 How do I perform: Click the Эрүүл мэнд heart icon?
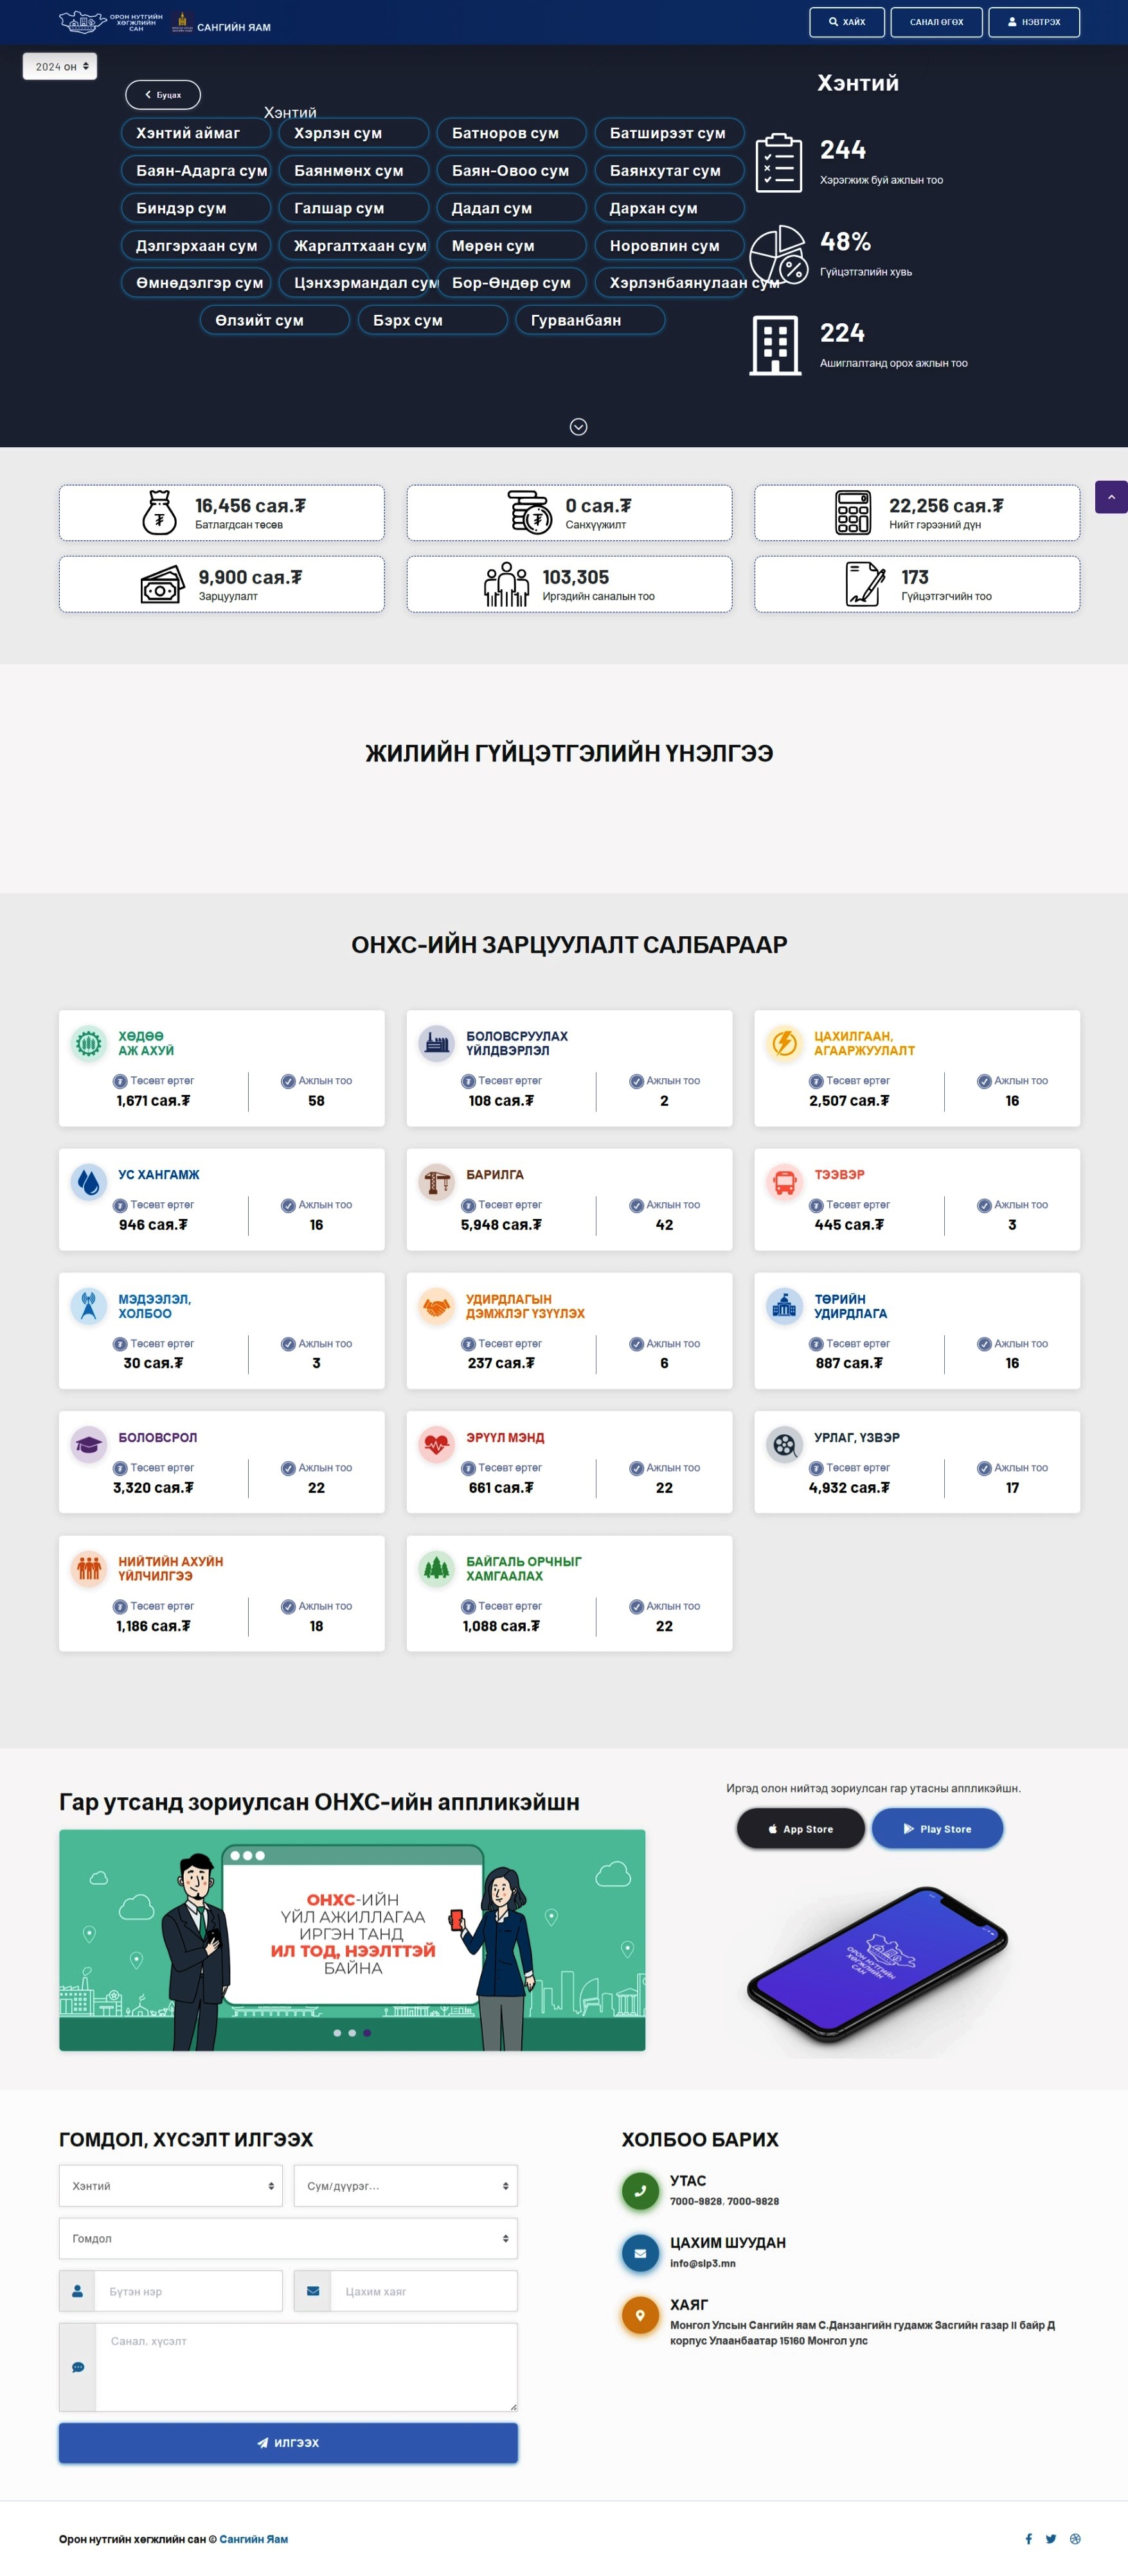pos(436,1444)
